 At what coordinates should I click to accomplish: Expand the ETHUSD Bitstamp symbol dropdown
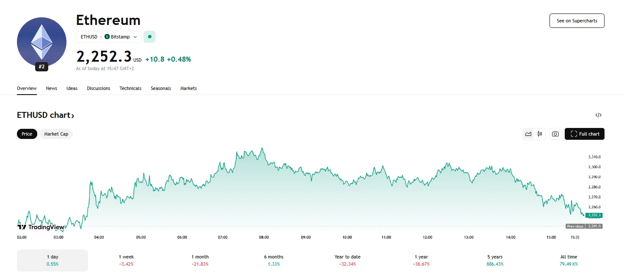click(135, 37)
